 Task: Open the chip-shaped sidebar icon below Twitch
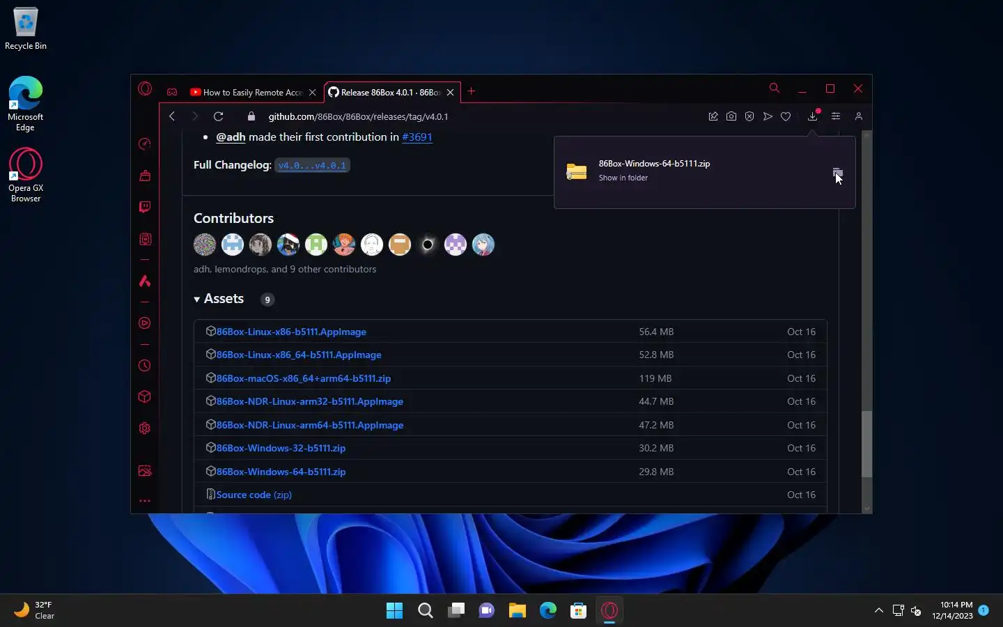[x=145, y=239]
